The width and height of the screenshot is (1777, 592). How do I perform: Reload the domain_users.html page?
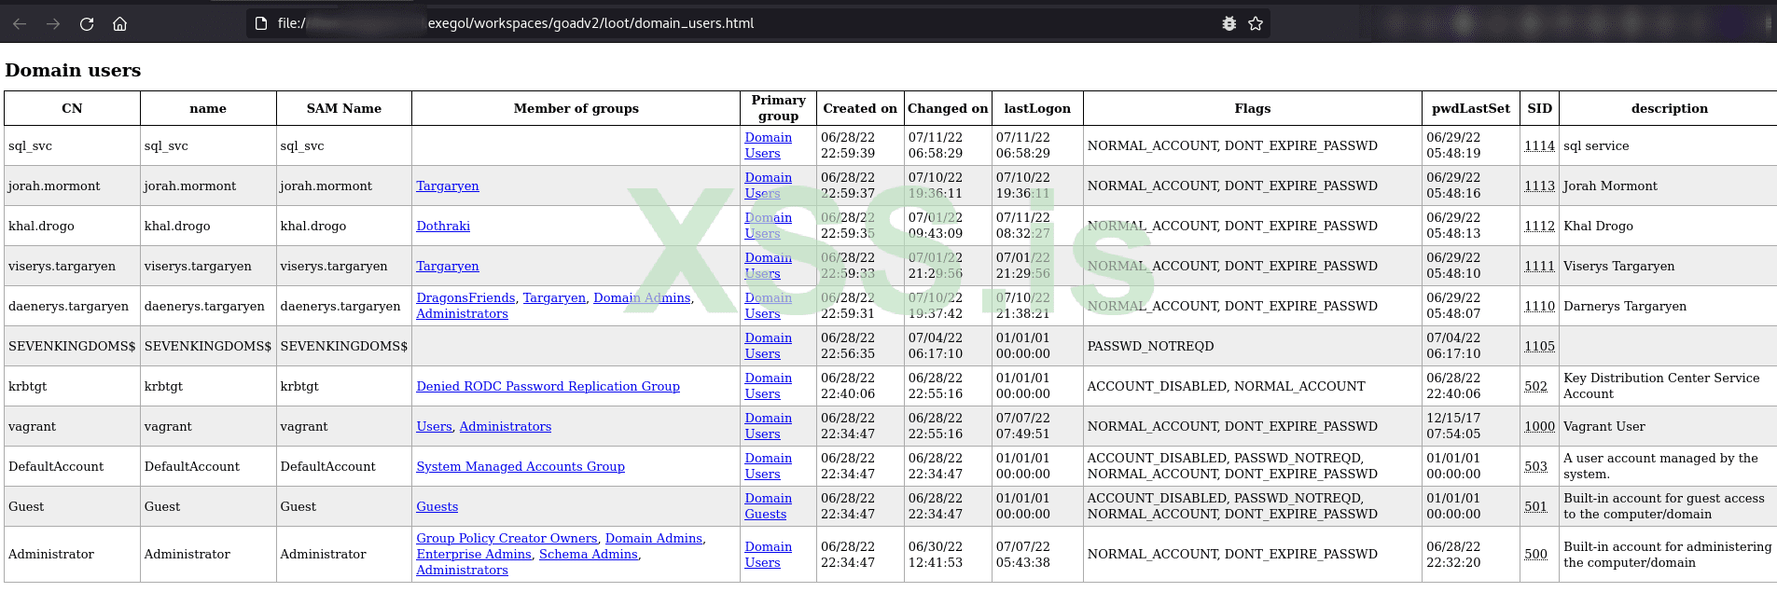click(87, 23)
